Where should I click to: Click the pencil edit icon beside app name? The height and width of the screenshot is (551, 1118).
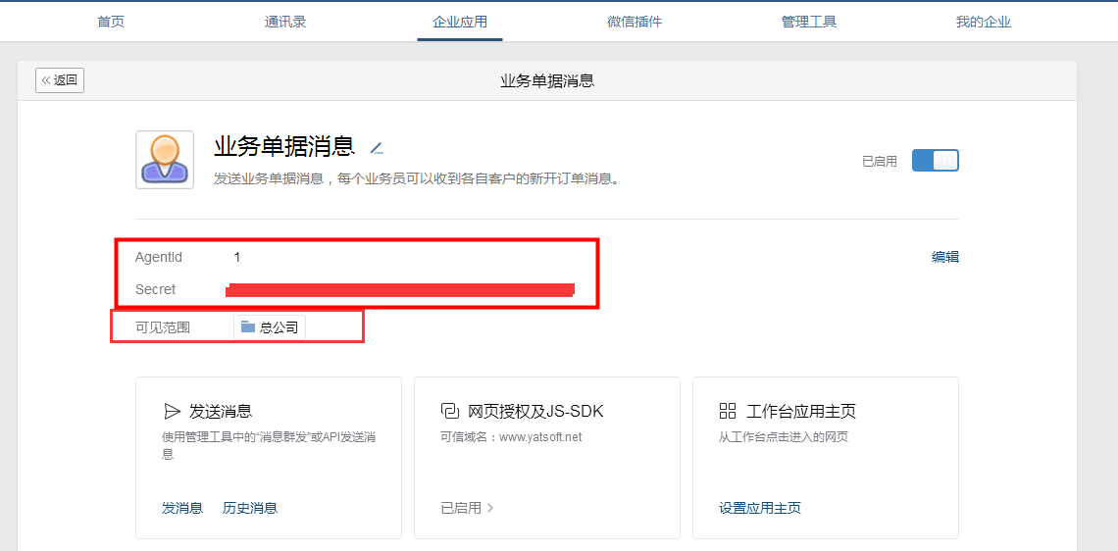pos(377,148)
